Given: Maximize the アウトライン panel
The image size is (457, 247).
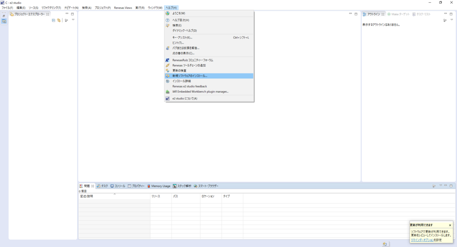Looking at the screenshot, I should point(451,14).
